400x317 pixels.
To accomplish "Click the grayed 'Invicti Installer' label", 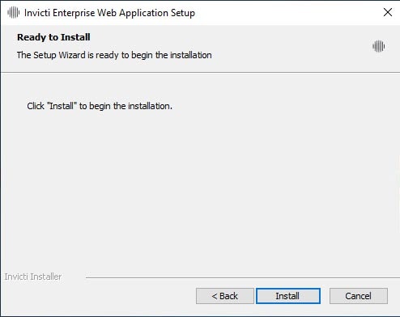I will point(32,277).
